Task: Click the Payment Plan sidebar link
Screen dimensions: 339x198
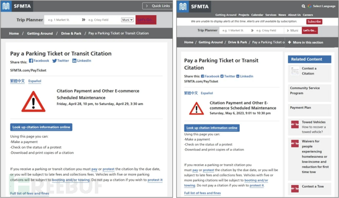Action: point(300,107)
